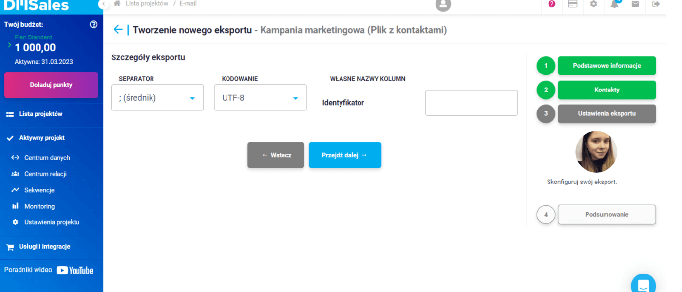Open YouTube video guides link
Image resolution: width=682 pixels, height=292 pixels.
(75, 270)
